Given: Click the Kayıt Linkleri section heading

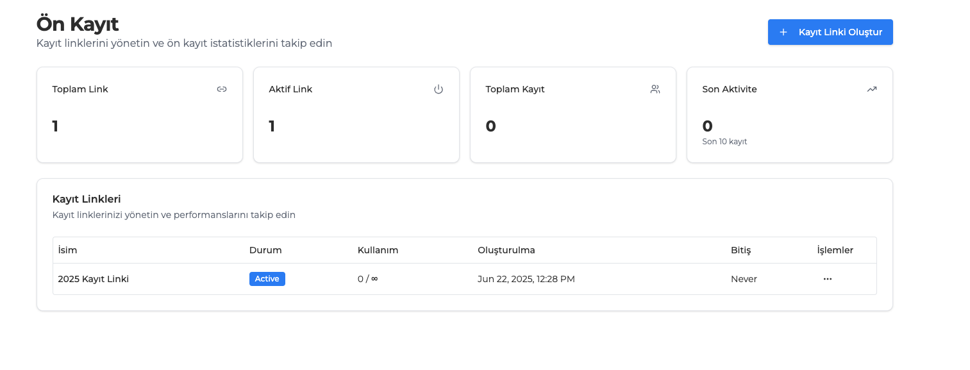Looking at the screenshot, I should click(x=87, y=199).
